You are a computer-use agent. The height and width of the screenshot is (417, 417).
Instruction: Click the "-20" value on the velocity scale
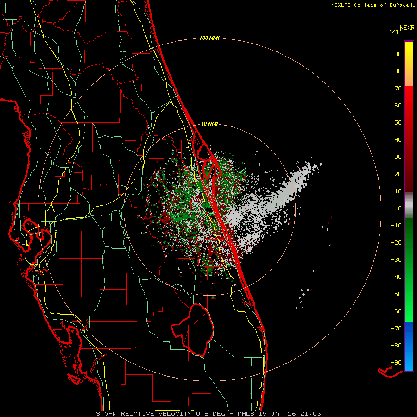(x=396, y=243)
